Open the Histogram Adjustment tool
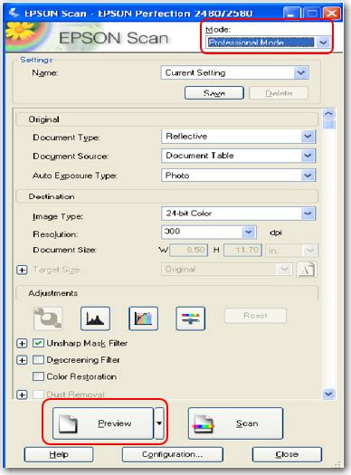 95,318
